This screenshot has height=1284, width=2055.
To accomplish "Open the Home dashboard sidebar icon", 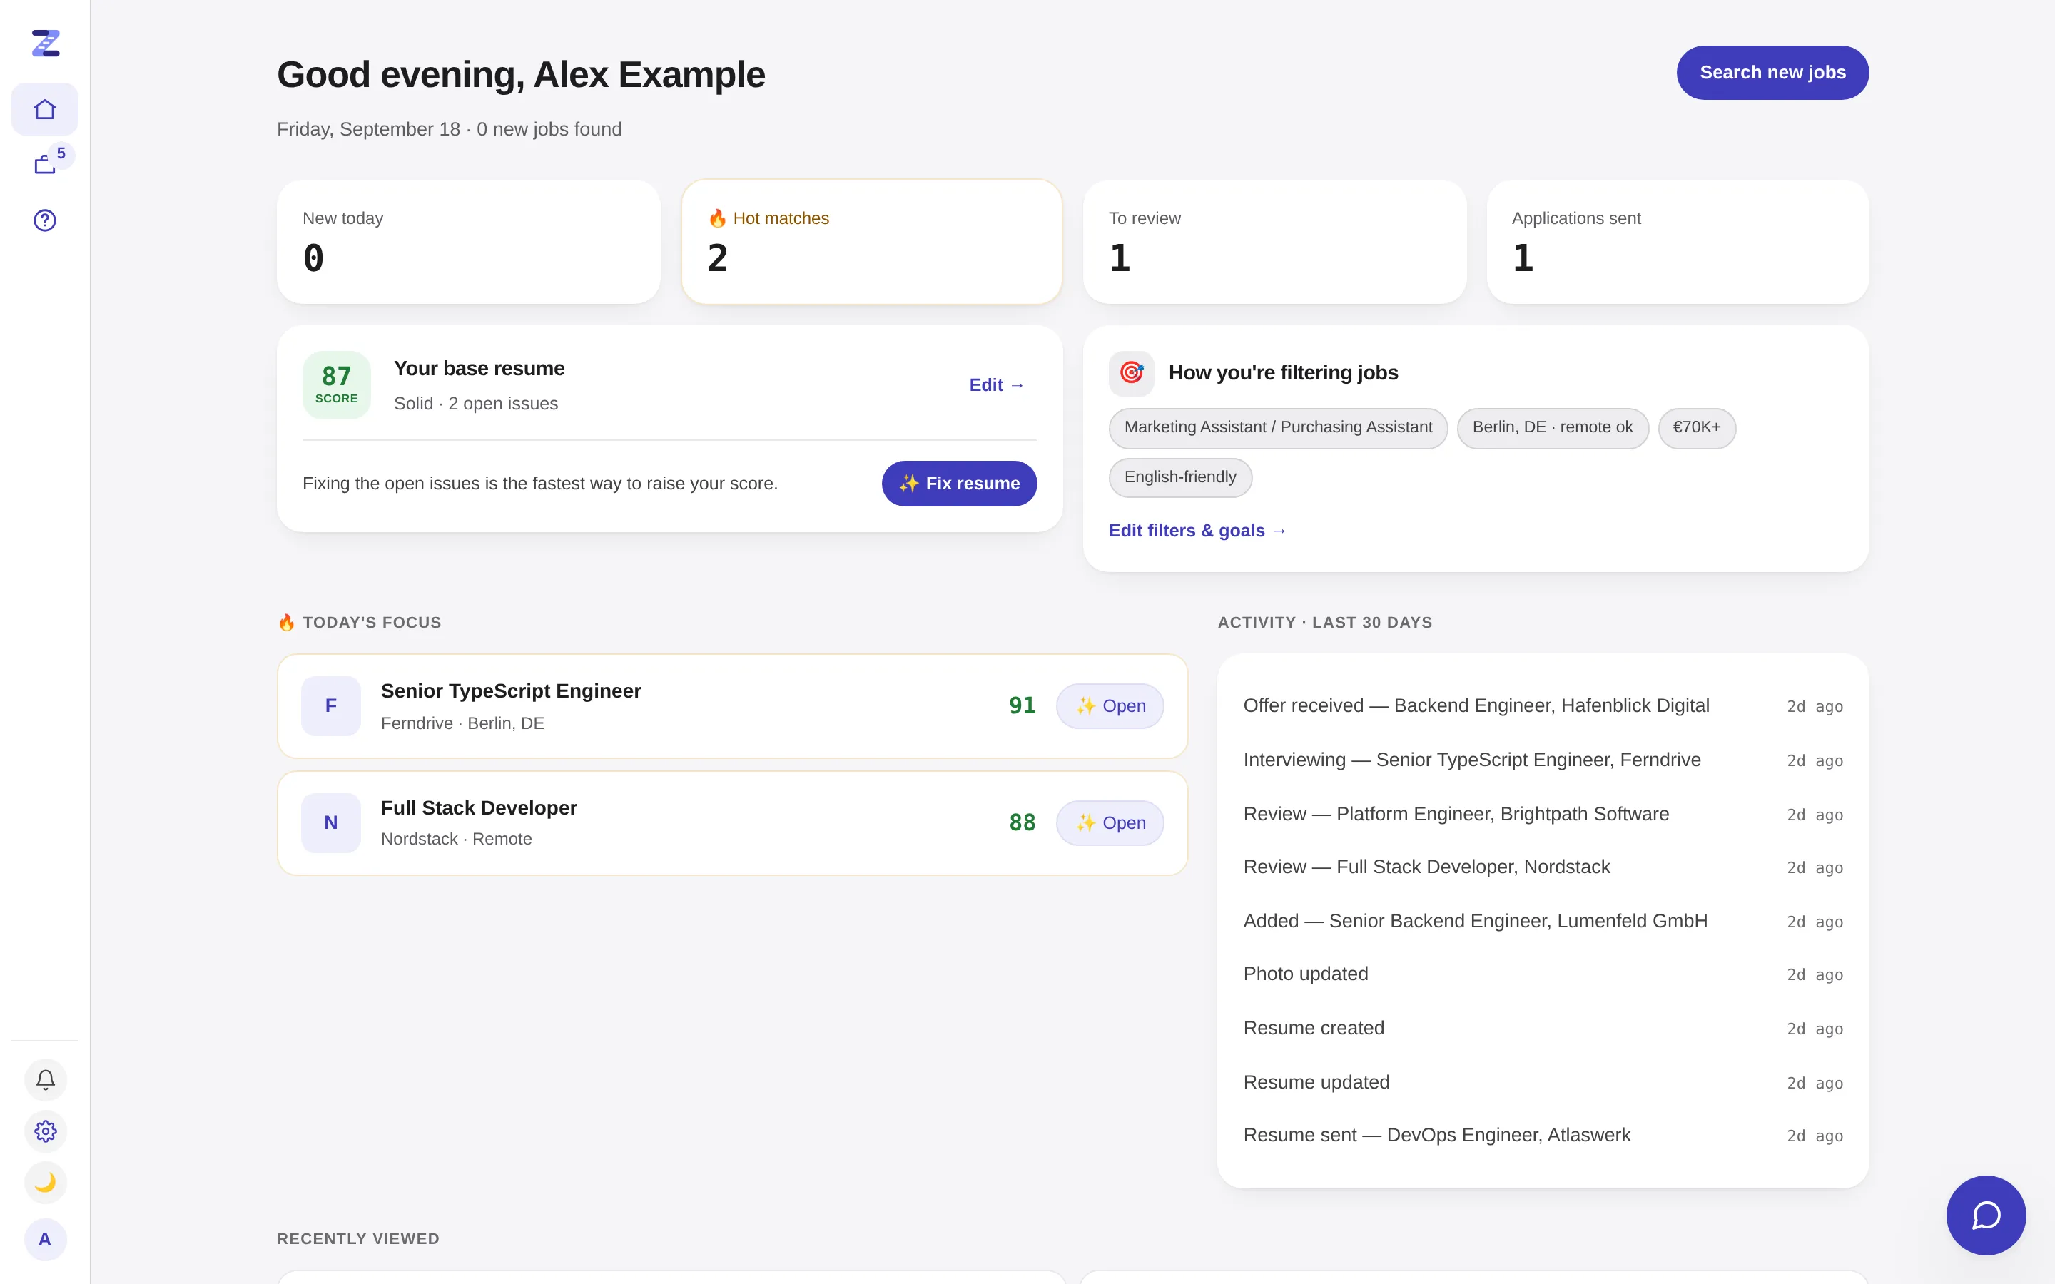I will pos(45,110).
